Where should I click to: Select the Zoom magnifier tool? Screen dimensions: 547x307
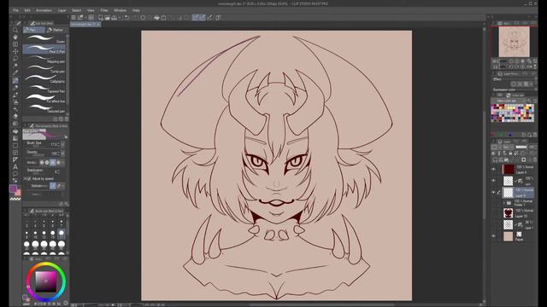pos(15,30)
